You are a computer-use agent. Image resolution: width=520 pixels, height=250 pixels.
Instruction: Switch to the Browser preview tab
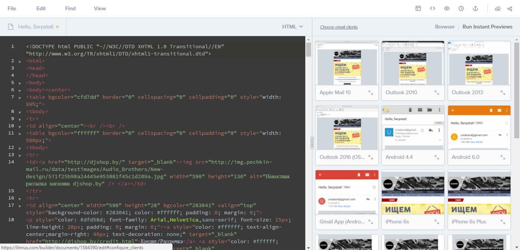(445, 27)
